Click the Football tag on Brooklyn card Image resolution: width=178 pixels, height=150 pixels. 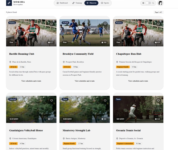point(65,23)
